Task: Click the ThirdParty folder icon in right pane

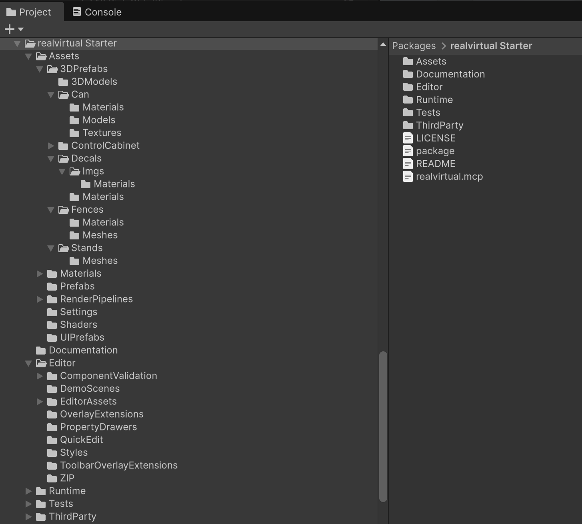Action: [408, 126]
